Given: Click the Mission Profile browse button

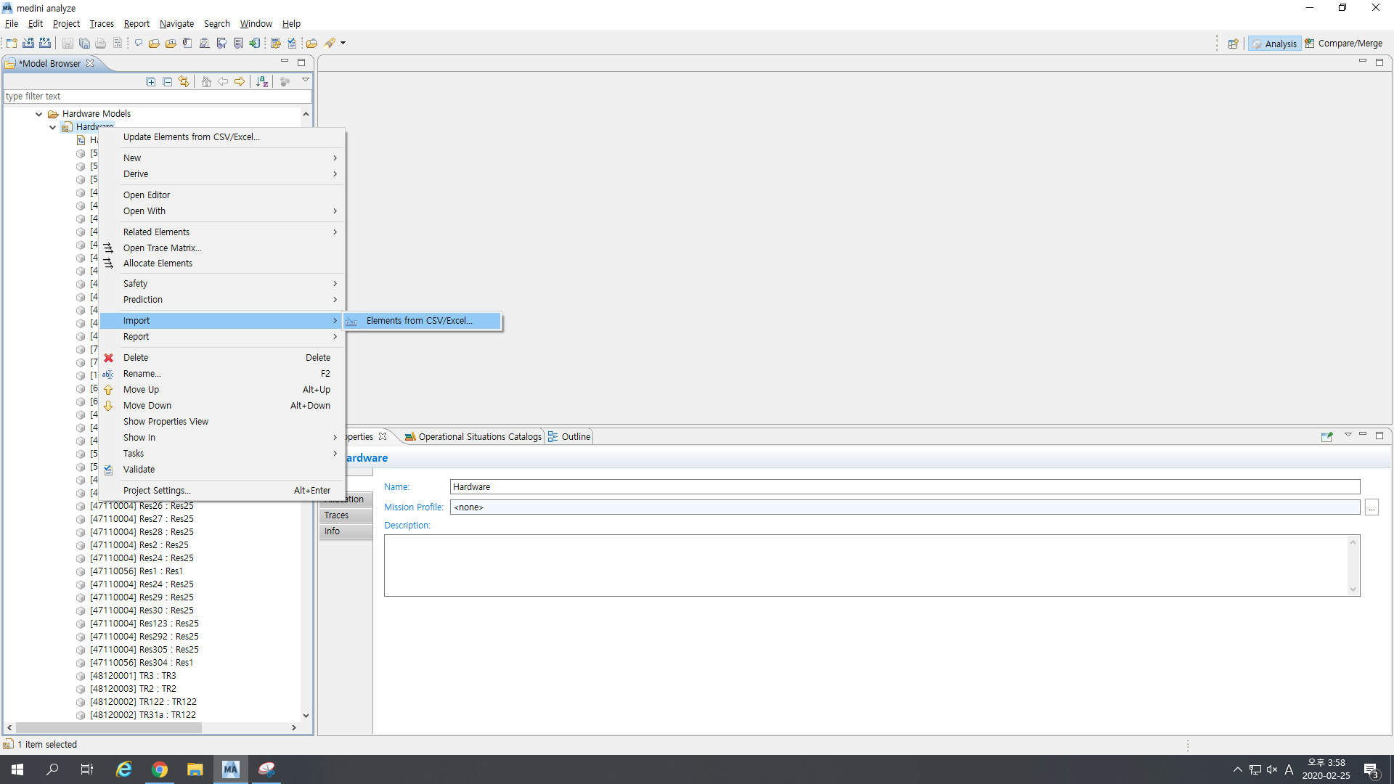Looking at the screenshot, I should coord(1371,507).
